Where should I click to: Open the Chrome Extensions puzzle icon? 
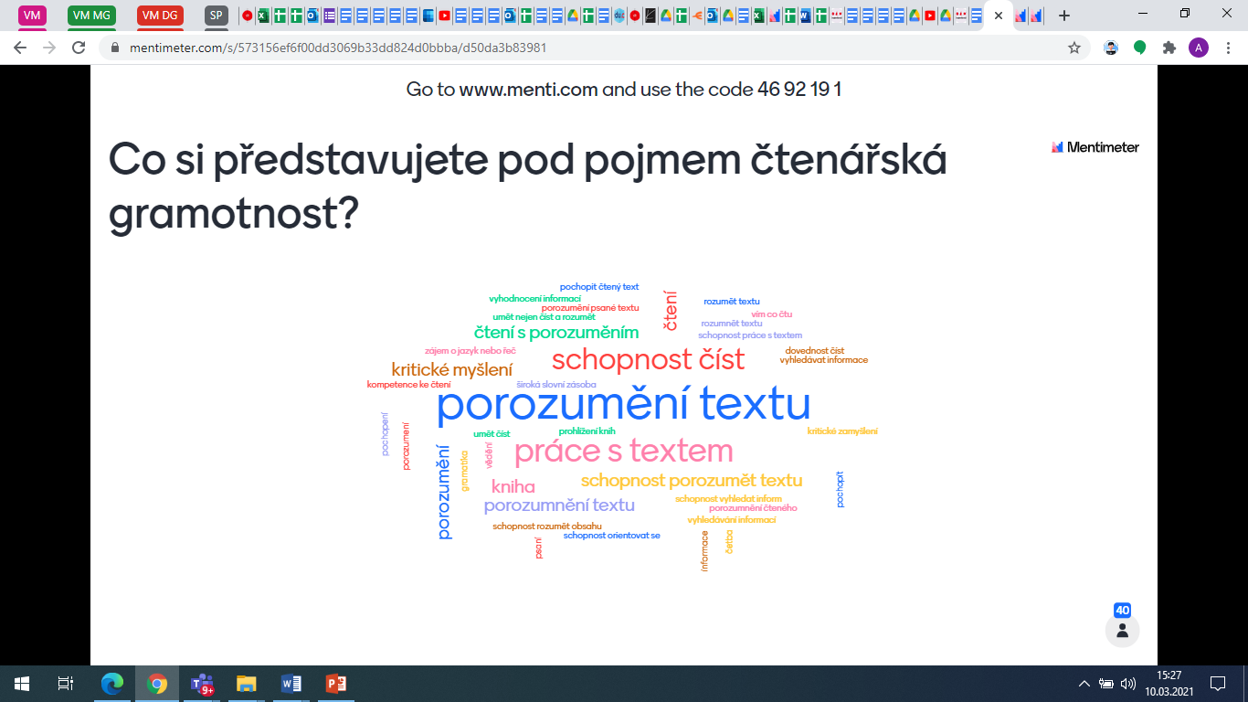click(x=1169, y=48)
